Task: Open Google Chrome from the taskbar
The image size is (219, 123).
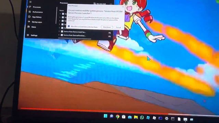Action: [118, 117]
